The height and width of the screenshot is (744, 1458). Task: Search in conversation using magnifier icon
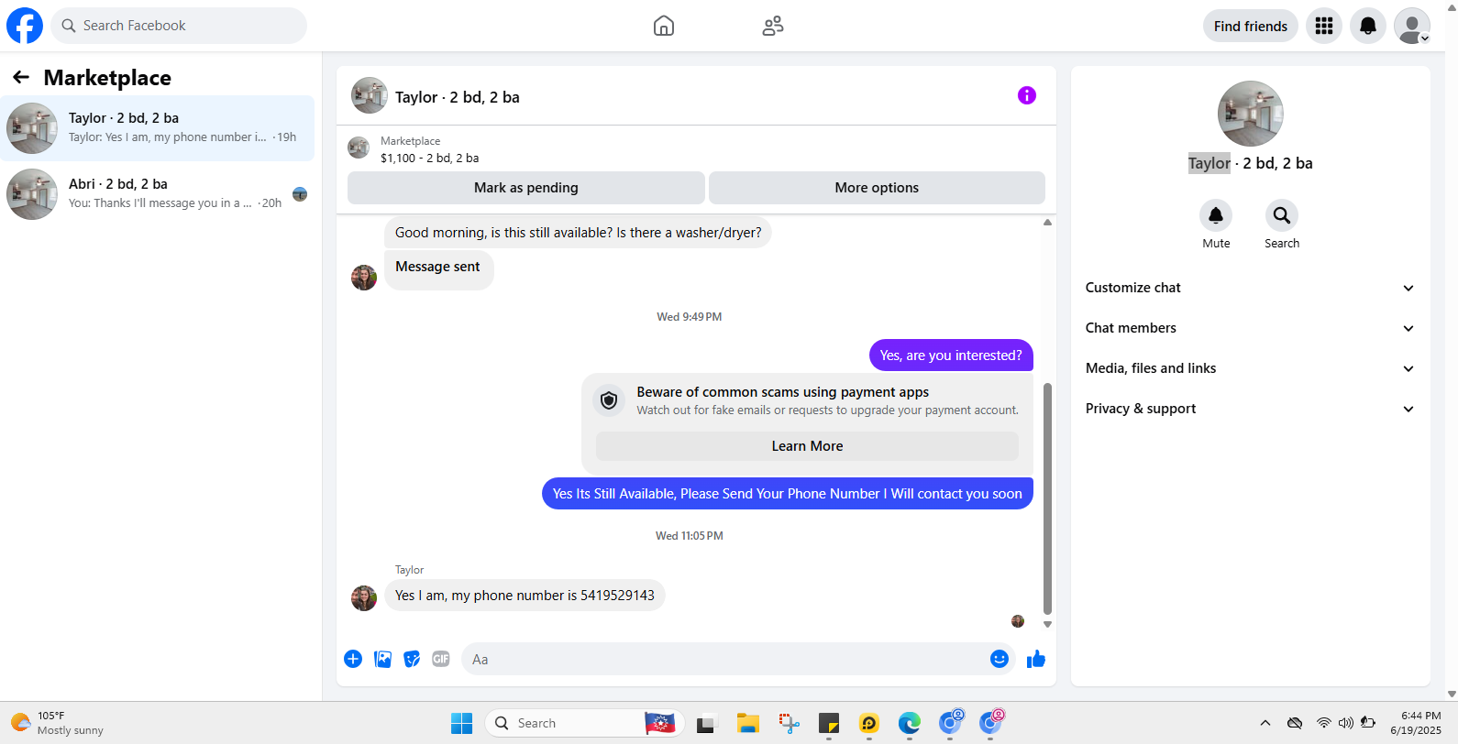click(1282, 215)
